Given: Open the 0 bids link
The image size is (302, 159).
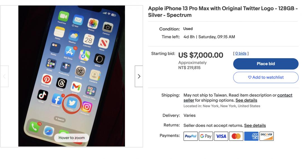Looking at the screenshot, I should tap(241, 53).
